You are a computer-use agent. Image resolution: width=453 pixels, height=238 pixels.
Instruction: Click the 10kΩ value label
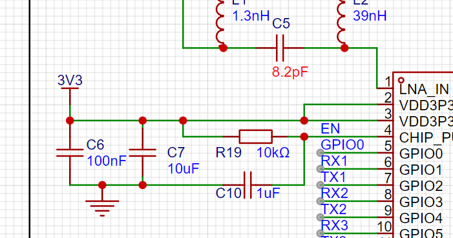[273, 153]
